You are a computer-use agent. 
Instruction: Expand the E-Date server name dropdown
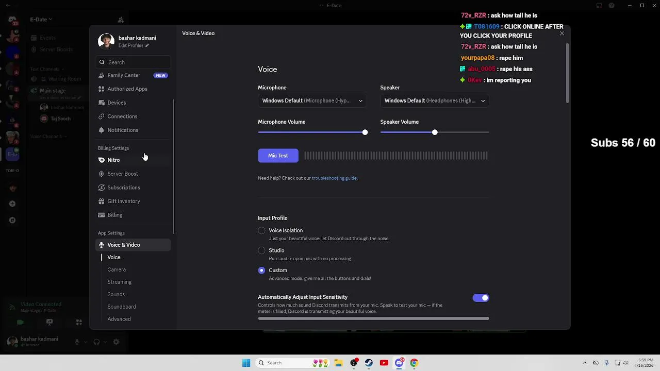(x=41, y=20)
